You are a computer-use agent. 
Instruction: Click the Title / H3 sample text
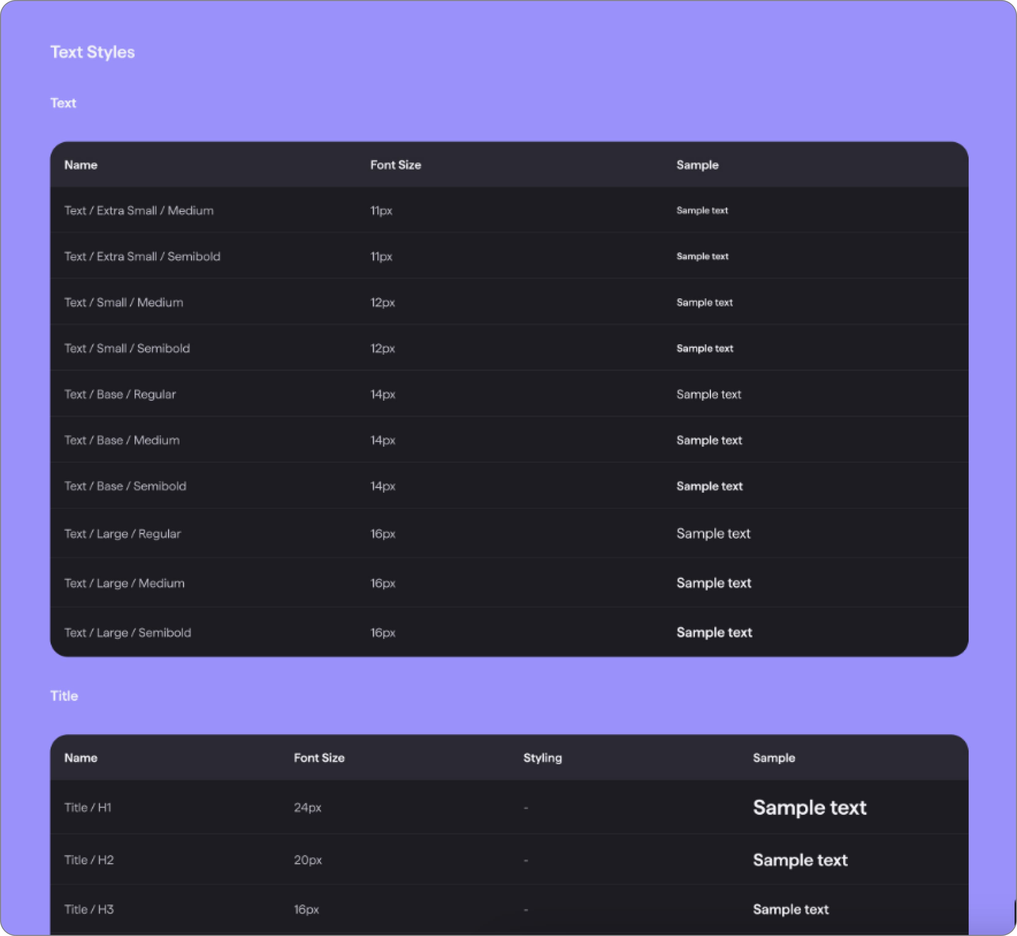tap(791, 909)
